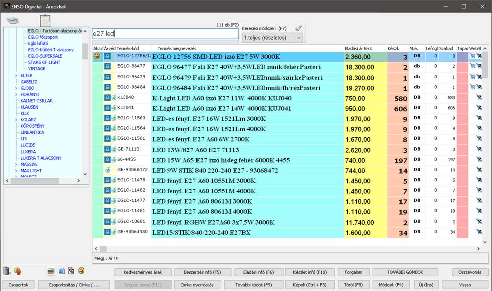Click the blue Árvéd icon in EGLO-10681 row

[x=107, y=222]
